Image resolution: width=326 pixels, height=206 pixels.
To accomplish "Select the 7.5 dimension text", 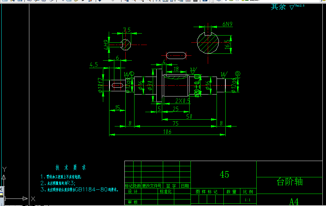I will [127, 30].
